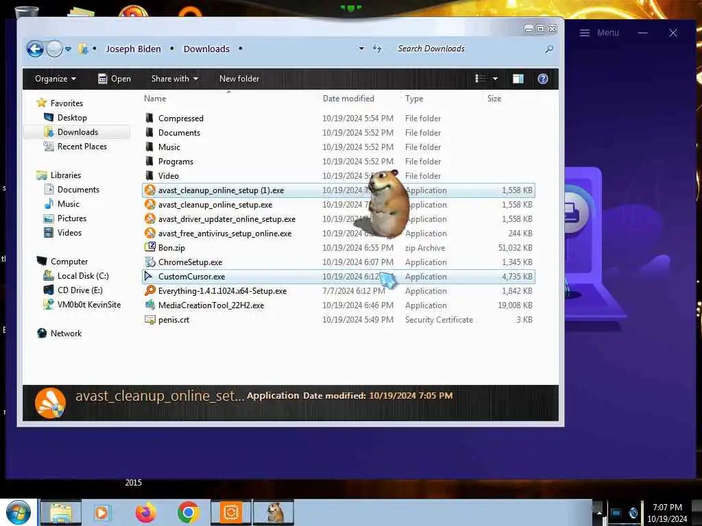Select the Compressed folder icon
The height and width of the screenshot is (526, 702).
pos(149,118)
